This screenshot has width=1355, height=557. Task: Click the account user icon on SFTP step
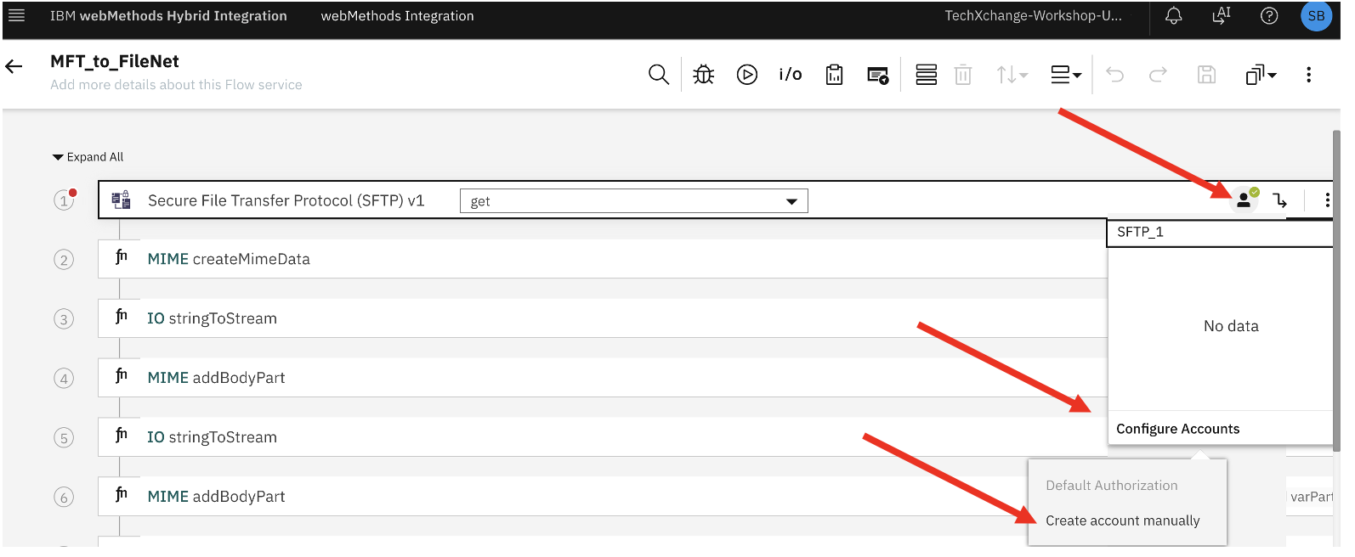1244,200
